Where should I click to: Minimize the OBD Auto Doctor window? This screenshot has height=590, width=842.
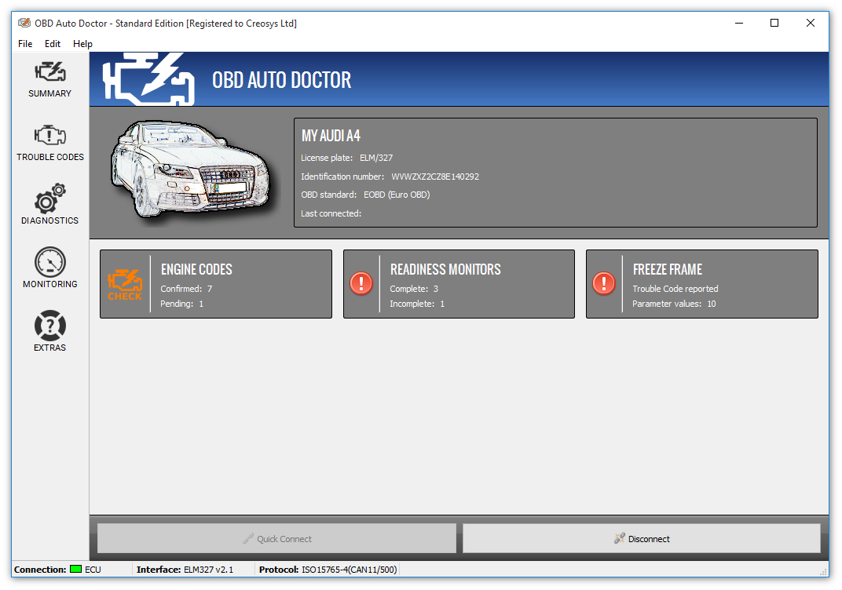click(x=739, y=23)
